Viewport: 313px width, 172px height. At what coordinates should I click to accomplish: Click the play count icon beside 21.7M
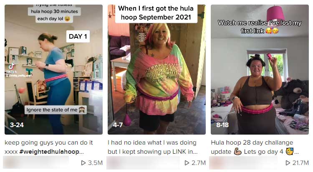(x=288, y=163)
